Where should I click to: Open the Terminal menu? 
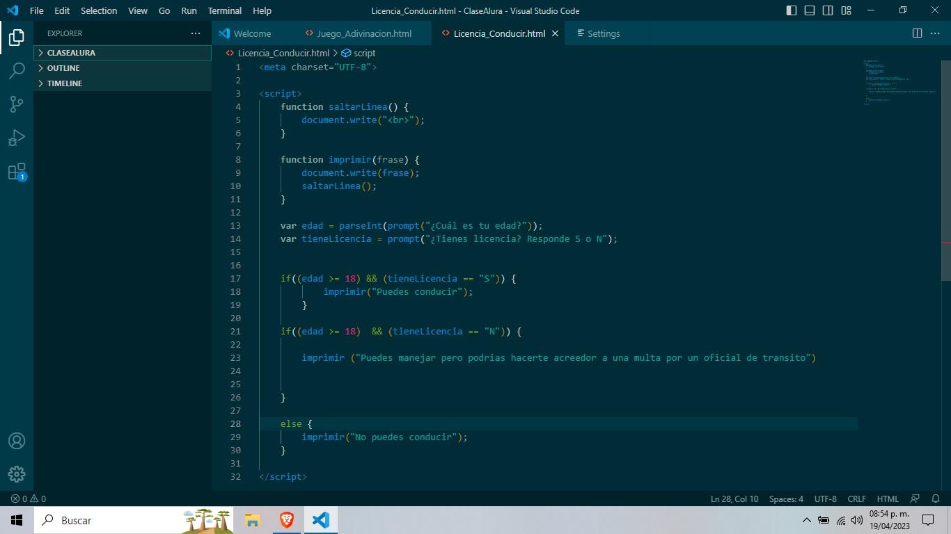pyautogui.click(x=224, y=10)
